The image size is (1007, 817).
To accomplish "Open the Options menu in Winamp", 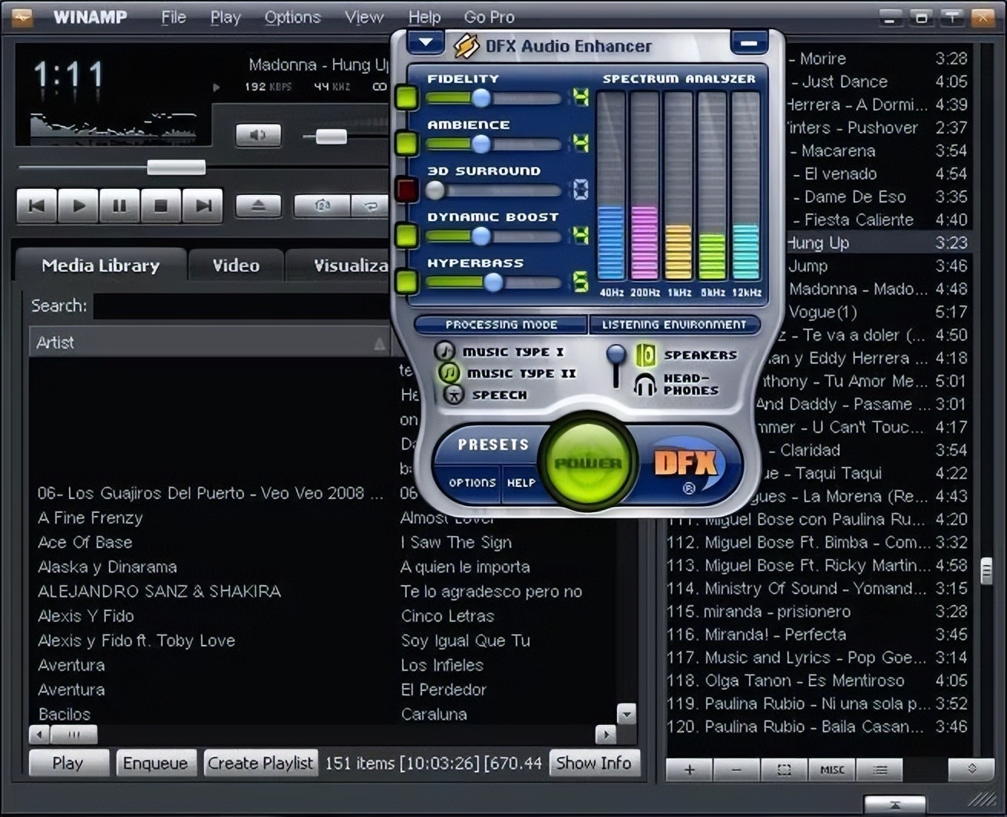I will click(292, 17).
